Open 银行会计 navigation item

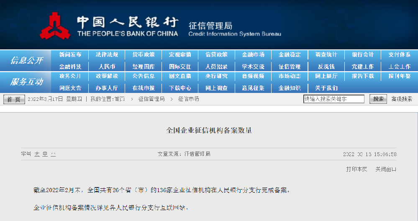coord(363,55)
